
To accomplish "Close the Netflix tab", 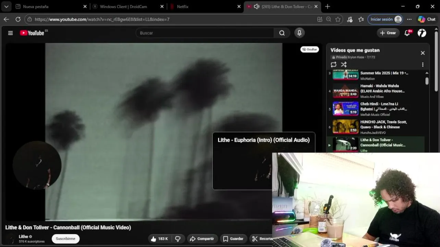I will pyautogui.click(x=239, y=7).
